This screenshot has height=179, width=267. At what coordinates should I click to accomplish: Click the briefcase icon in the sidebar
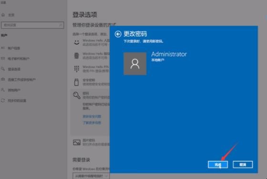pyautogui.click(x=3, y=79)
